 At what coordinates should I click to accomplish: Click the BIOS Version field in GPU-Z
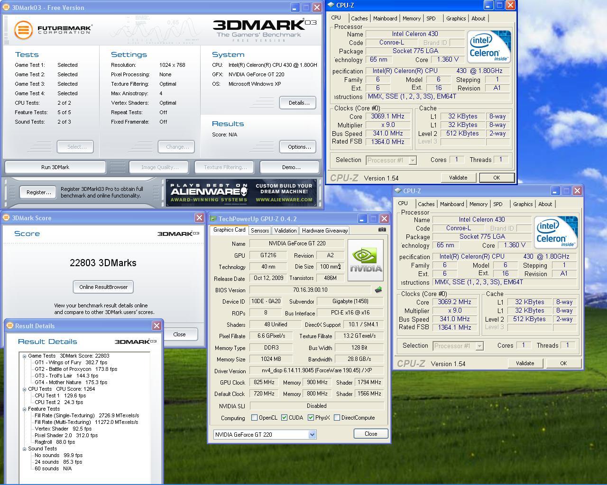click(x=310, y=290)
